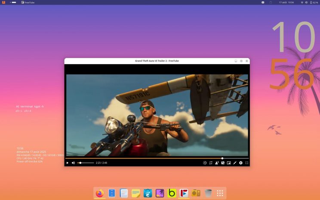Viewport: 320px width, 200px height.
Task: Toggle full window mode arrows icon
Action: [x=235, y=163]
